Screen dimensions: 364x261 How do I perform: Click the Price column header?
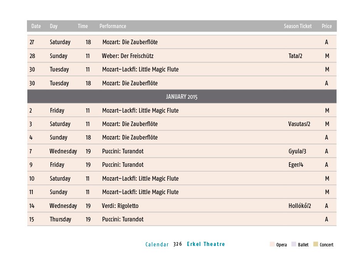pos(327,26)
